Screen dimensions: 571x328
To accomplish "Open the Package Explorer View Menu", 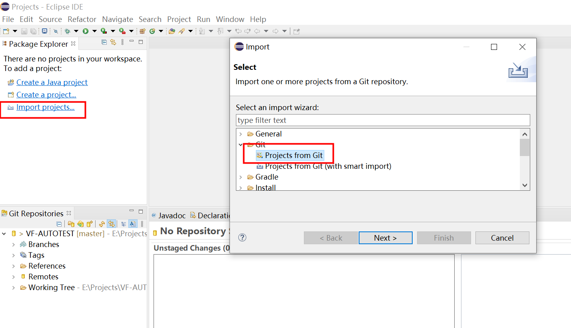I will tap(122, 42).
